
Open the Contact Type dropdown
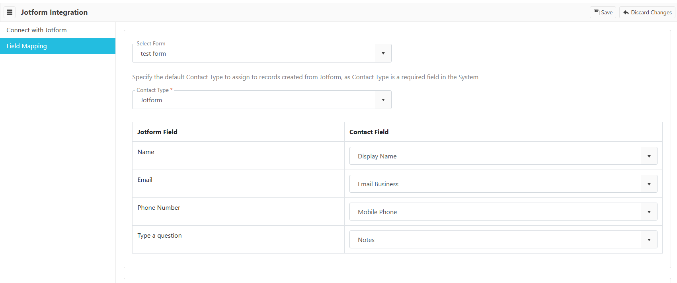[262, 100]
